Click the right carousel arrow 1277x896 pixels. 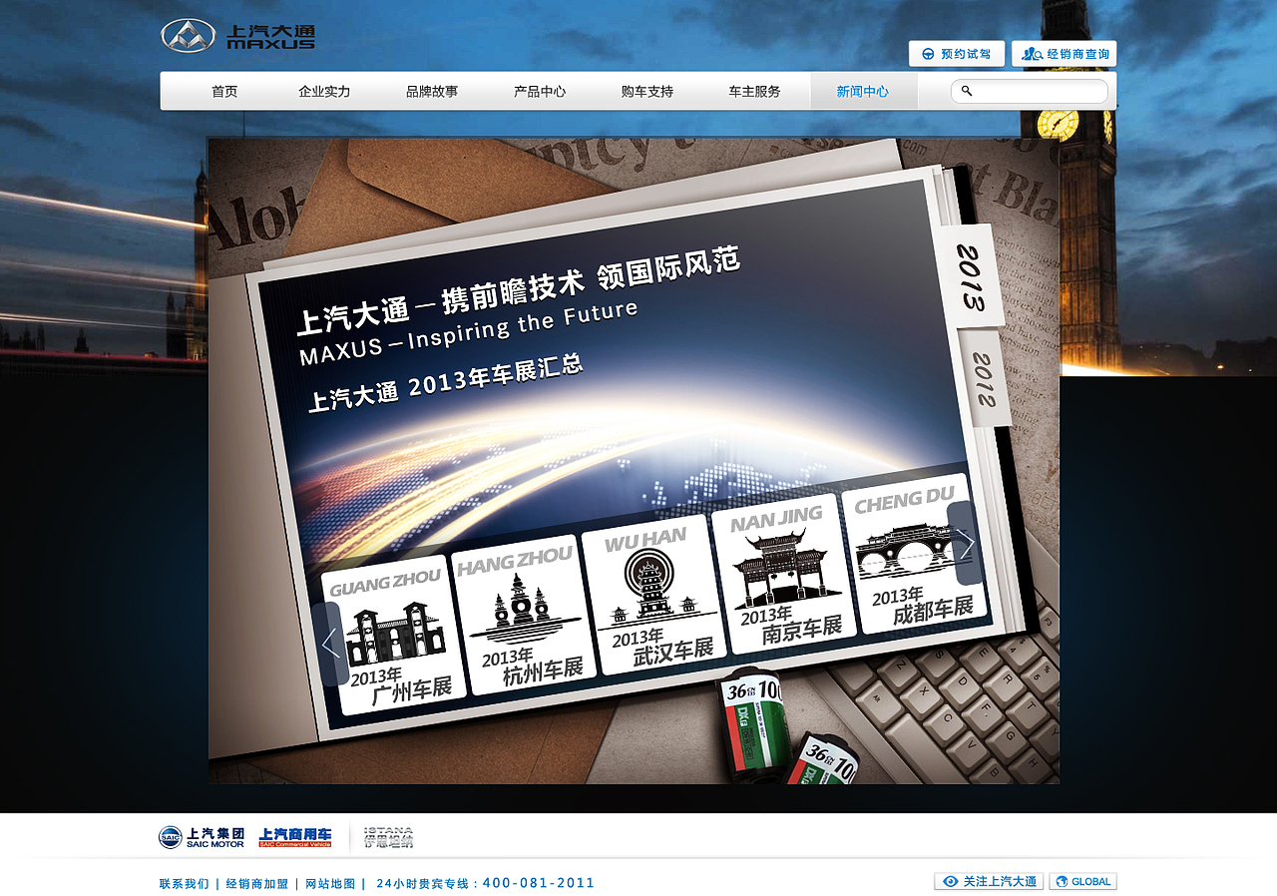964,545
